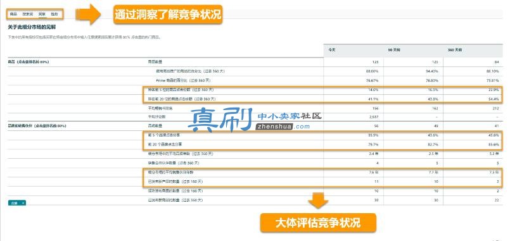The image size is (510, 241).
Task: Click the 88.00% cell
Action: coord(373,71)
